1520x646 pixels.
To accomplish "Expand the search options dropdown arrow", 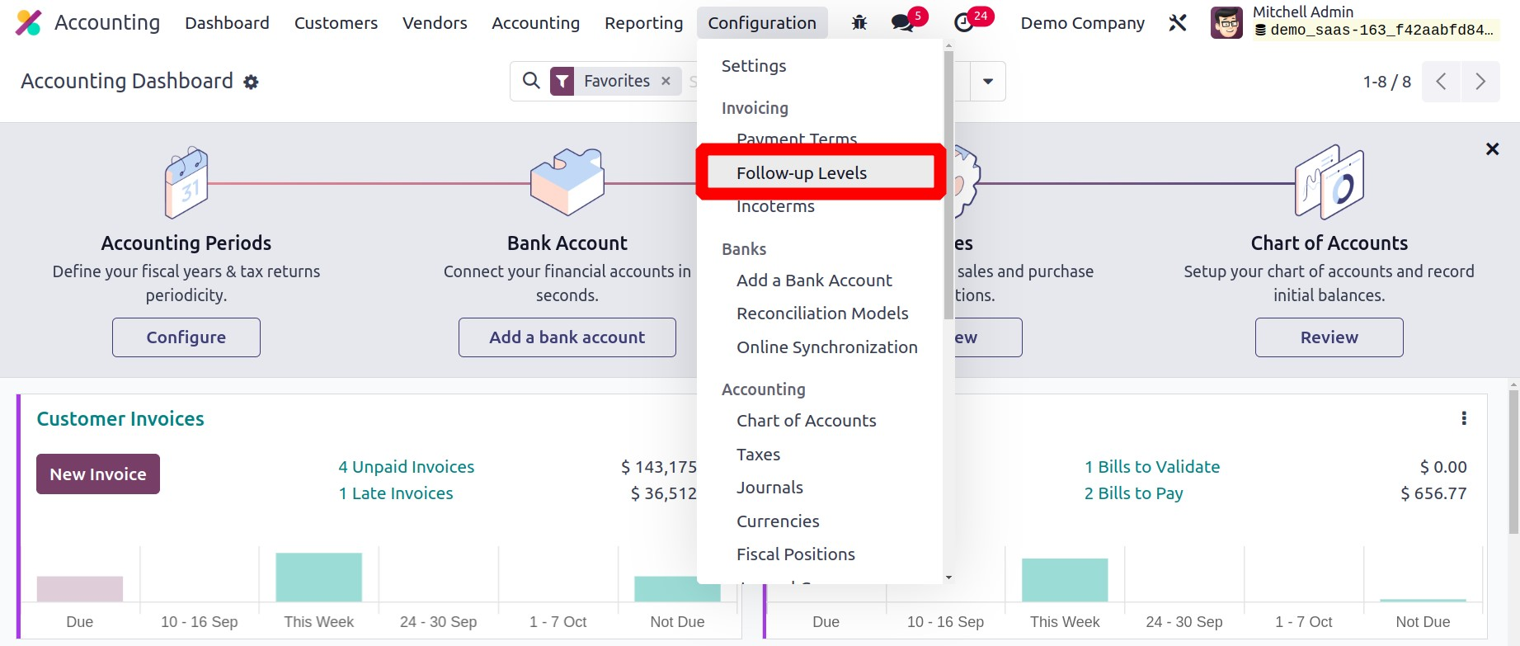I will click(987, 82).
